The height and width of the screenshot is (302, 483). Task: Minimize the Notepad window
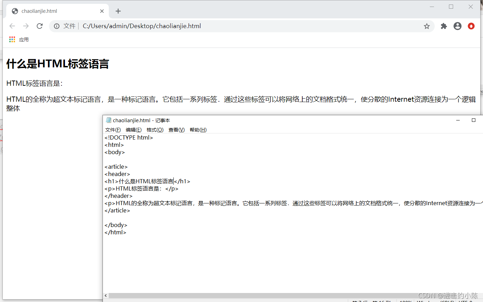click(x=458, y=120)
